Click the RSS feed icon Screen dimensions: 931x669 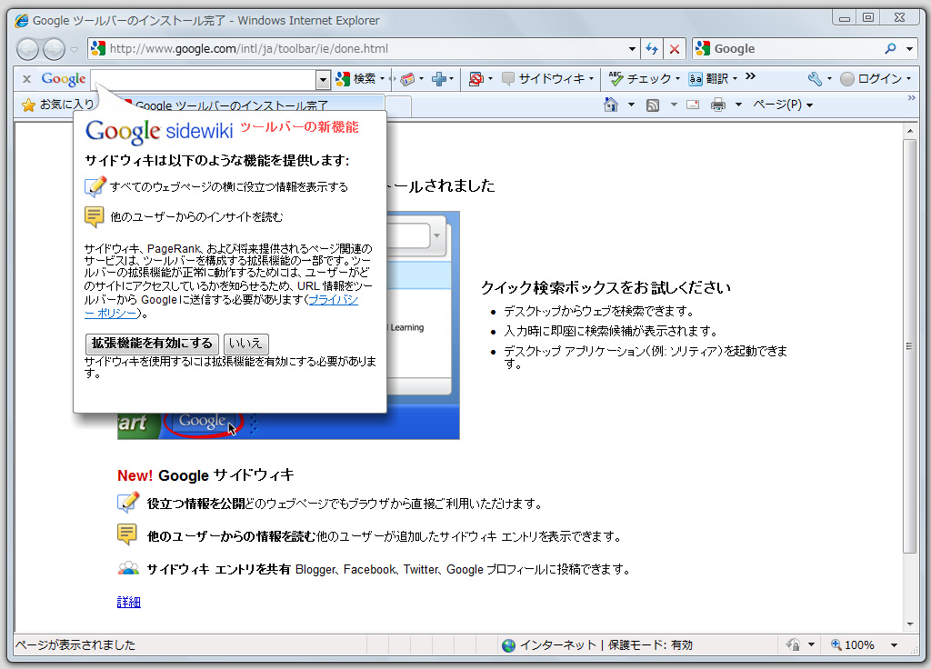(652, 105)
